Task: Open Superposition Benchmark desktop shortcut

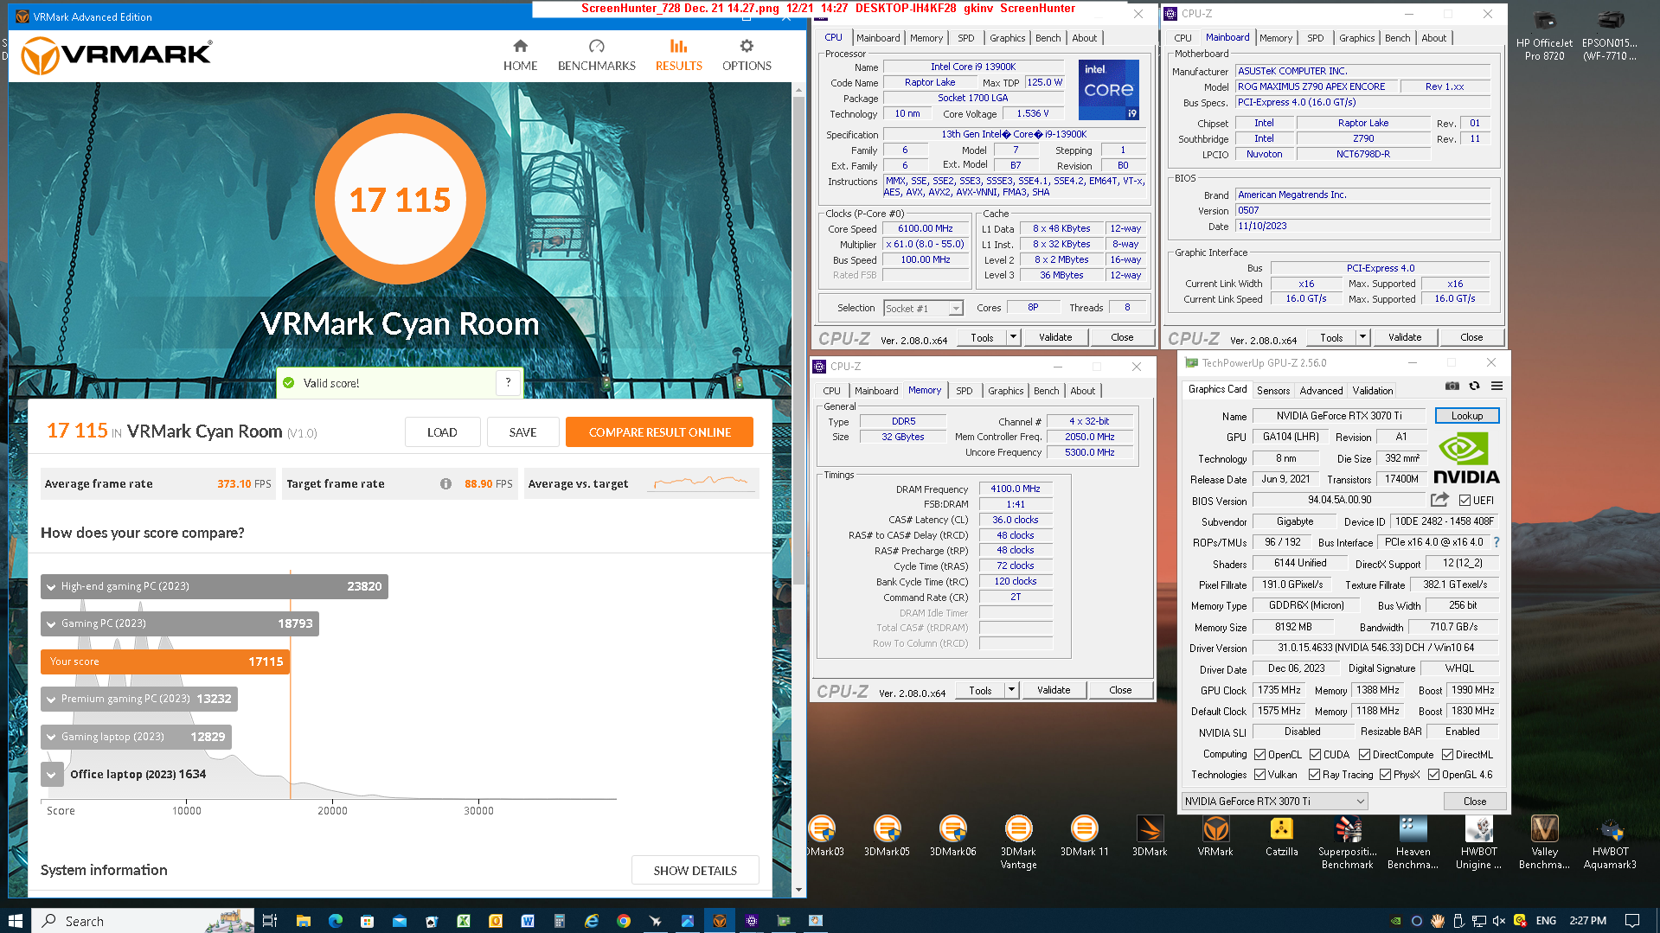Action: [1347, 842]
